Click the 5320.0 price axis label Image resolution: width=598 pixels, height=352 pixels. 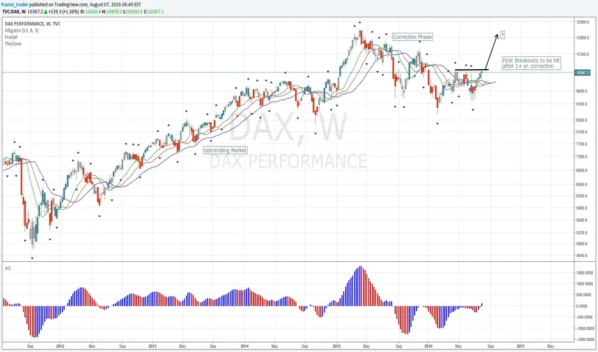[583, 232]
